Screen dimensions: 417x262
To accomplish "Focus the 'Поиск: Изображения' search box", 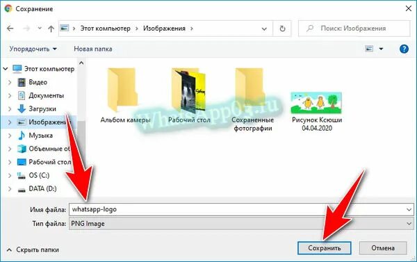I will tap(354, 28).
